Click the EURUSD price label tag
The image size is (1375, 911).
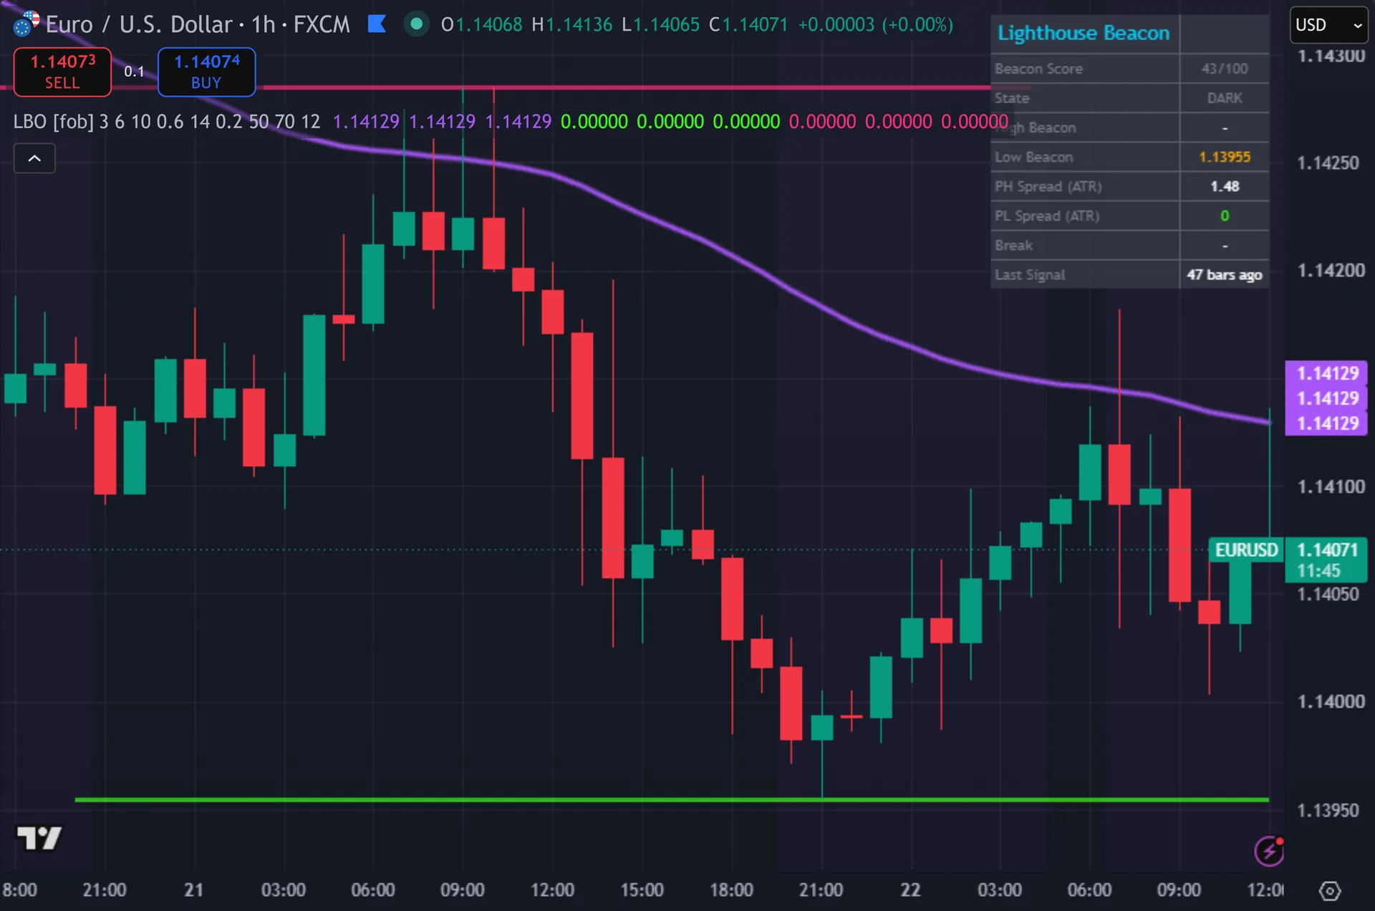tap(1246, 550)
